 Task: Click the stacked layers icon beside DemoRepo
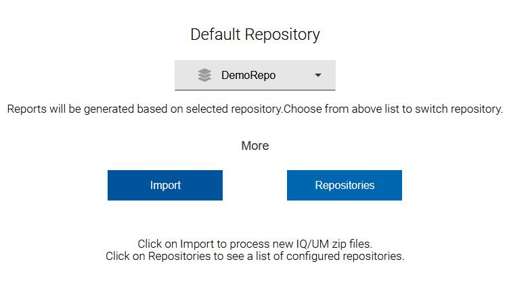[204, 76]
